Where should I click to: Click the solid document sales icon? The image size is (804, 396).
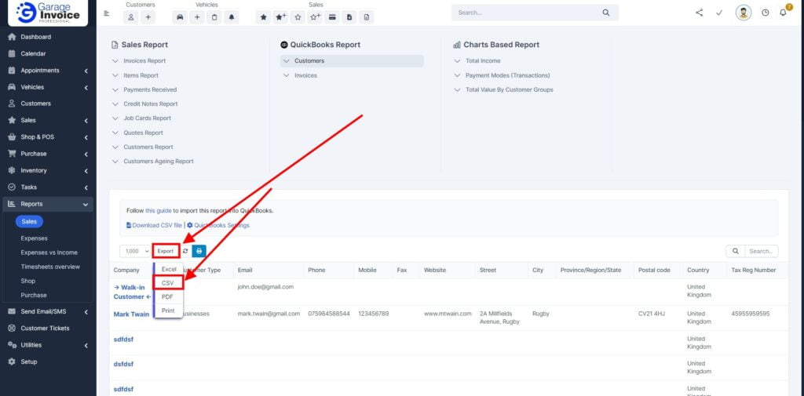[x=349, y=17]
